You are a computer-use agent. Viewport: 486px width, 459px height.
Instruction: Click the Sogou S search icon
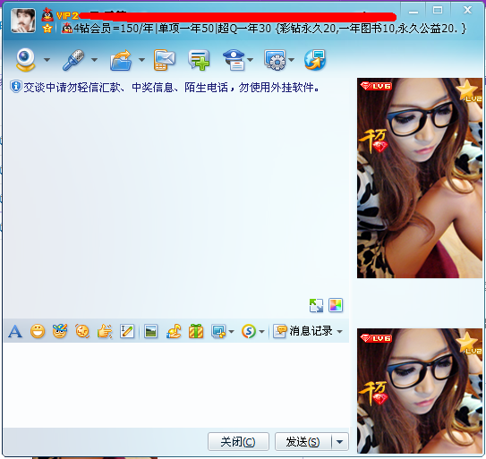point(249,332)
